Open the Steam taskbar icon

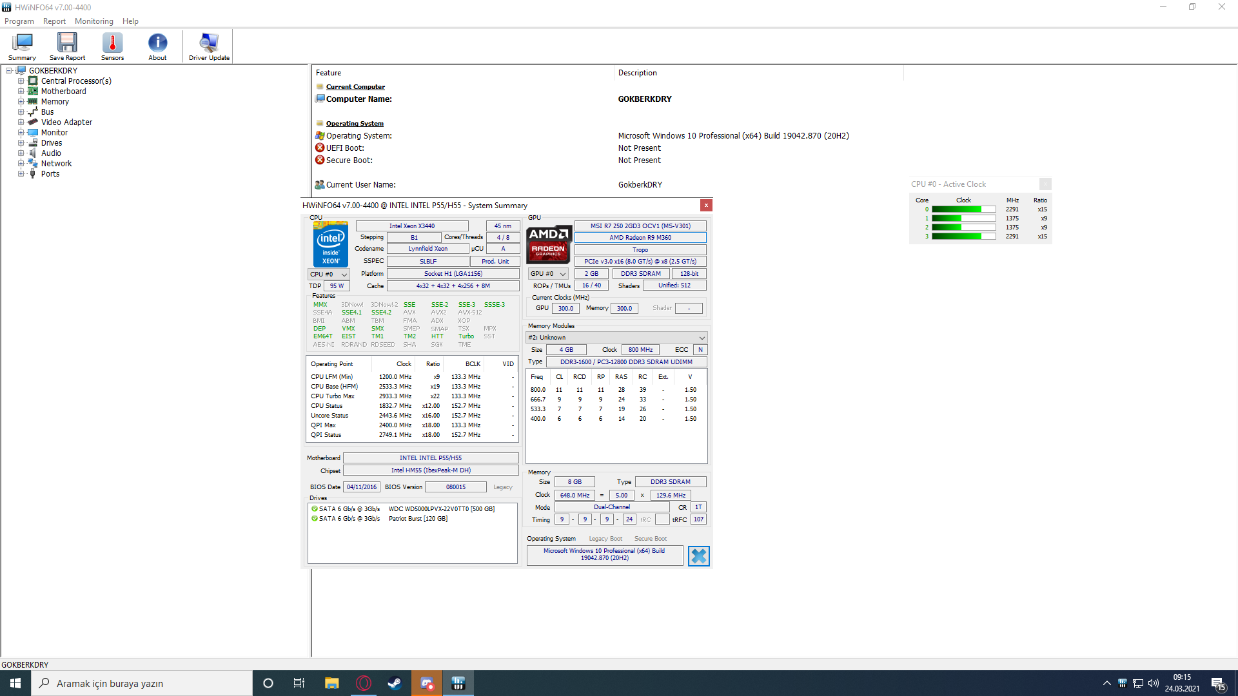point(395,683)
